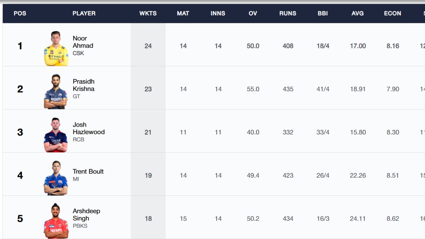This screenshot has height=239, width=425.
Task: Open Trent Boult player name link
Action: 88,171
